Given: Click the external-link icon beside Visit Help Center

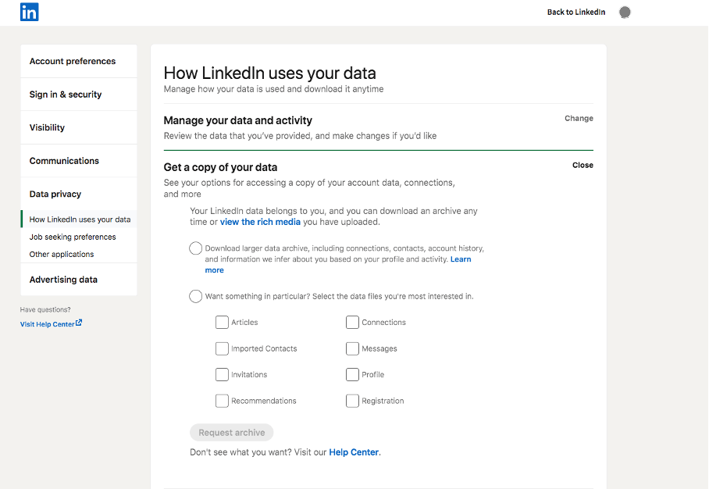Looking at the screenshot, I should 79,323.
